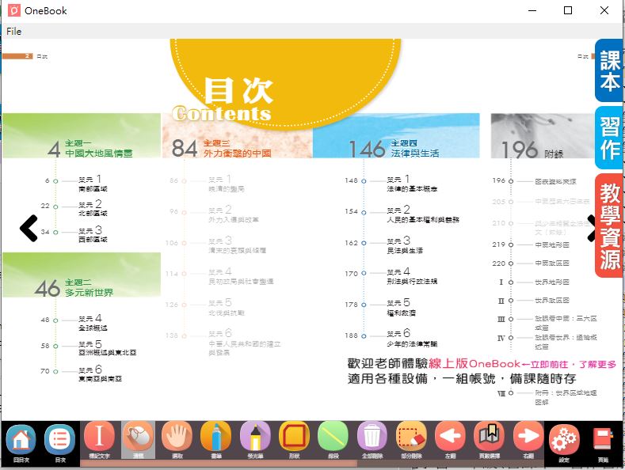Viewport: 625px width, 470px height.
Task: Select the partial eraser tool
Action: coord(411,438)
